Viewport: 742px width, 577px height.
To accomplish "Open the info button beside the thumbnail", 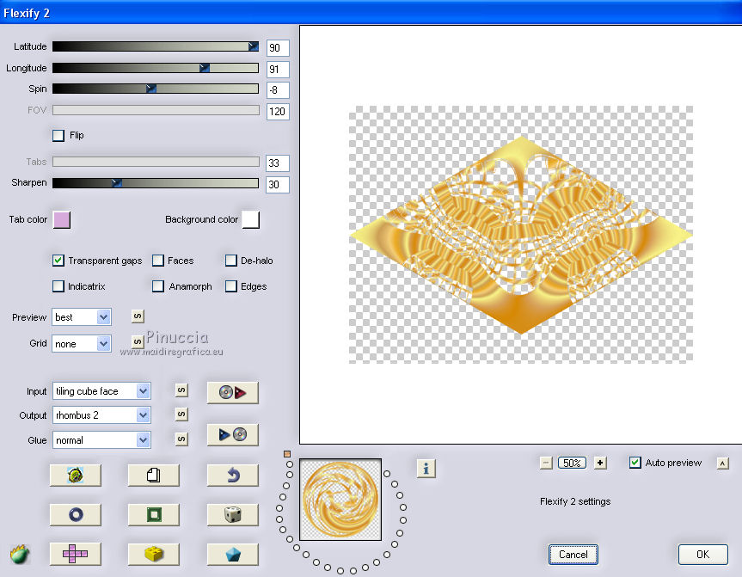I will click(426, 469).
